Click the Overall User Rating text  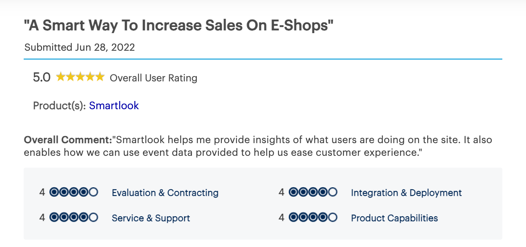pyautogui.click(x=154, y=78)
